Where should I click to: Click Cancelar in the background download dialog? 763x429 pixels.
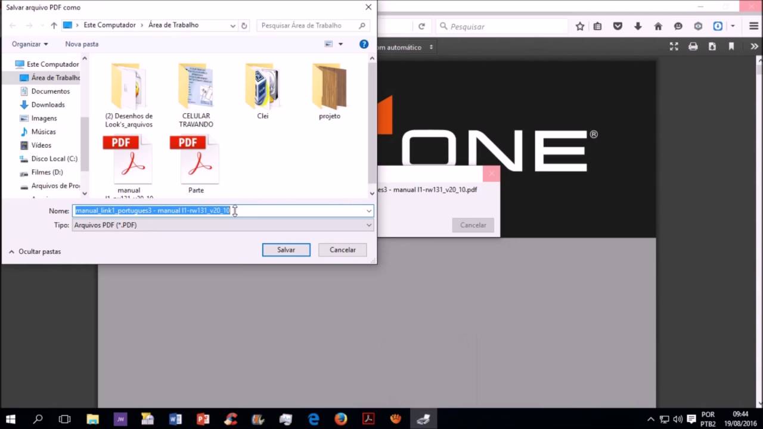pos(473,225)
